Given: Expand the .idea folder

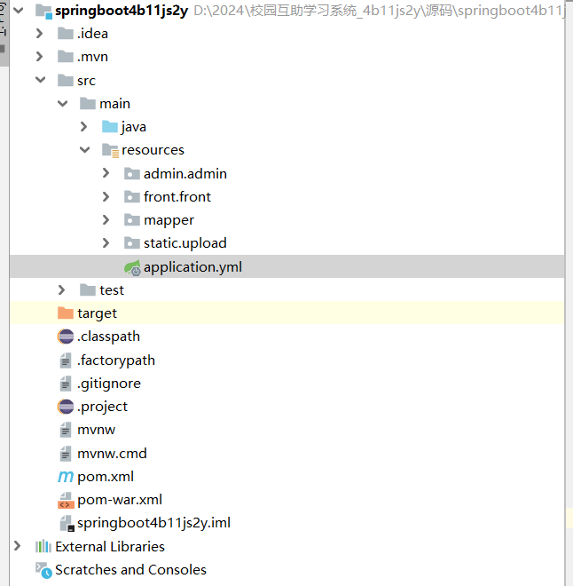Looking at the screenshot, I should pyautogui.click(x=39, y=34).
